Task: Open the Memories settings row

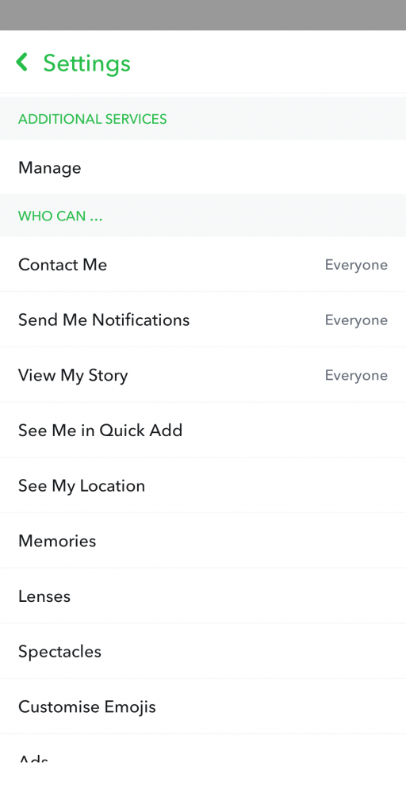Action: click(203, 541)
